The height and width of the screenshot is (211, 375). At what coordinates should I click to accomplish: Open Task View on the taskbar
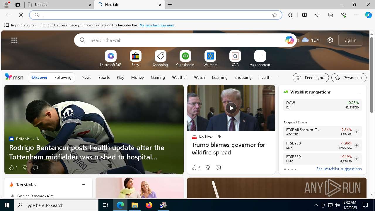point(105,205)
